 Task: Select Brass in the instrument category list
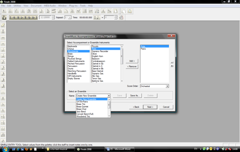click(78, 54)
